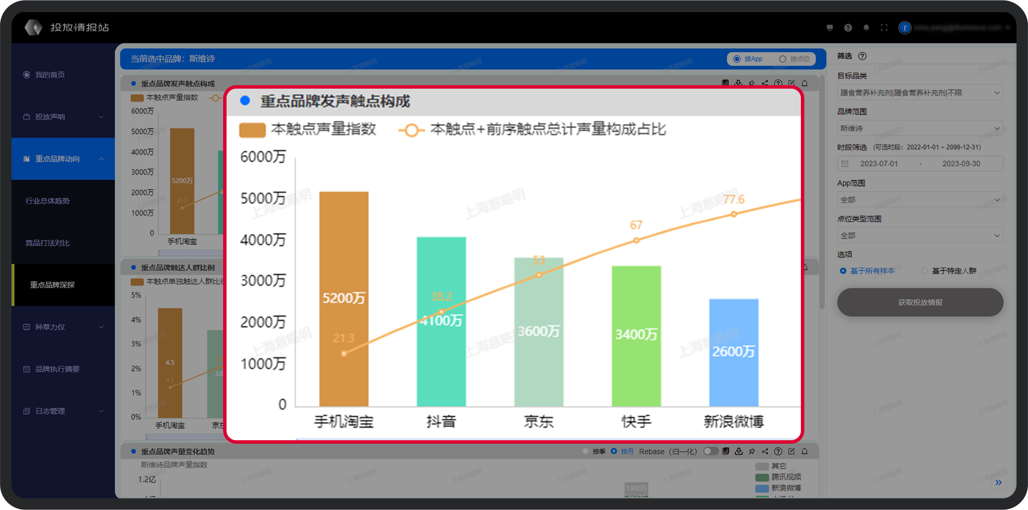Image resolution: width=1028 pixels, height=510 pixels.
Task: Click the 种草力仪 sidebar icon
Action: click(26, 327)
